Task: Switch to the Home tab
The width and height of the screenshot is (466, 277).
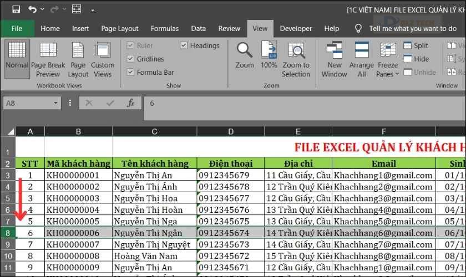Action: [x=50, y=28]
